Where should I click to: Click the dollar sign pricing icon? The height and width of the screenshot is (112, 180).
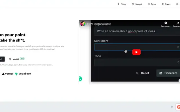118,4
